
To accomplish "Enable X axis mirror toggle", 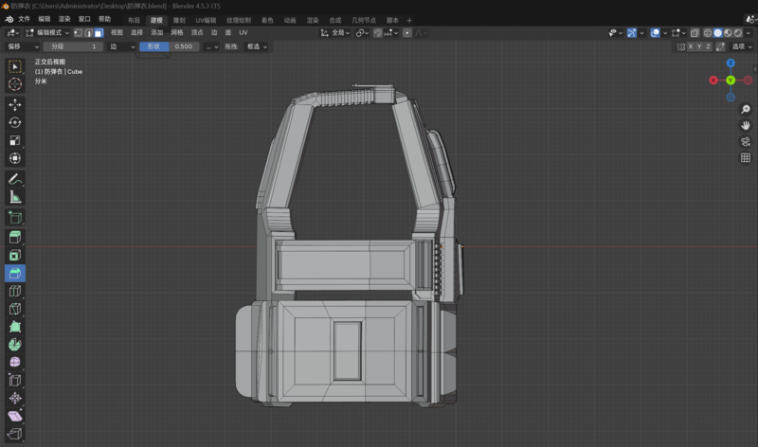I will click(x=693, y=46).
